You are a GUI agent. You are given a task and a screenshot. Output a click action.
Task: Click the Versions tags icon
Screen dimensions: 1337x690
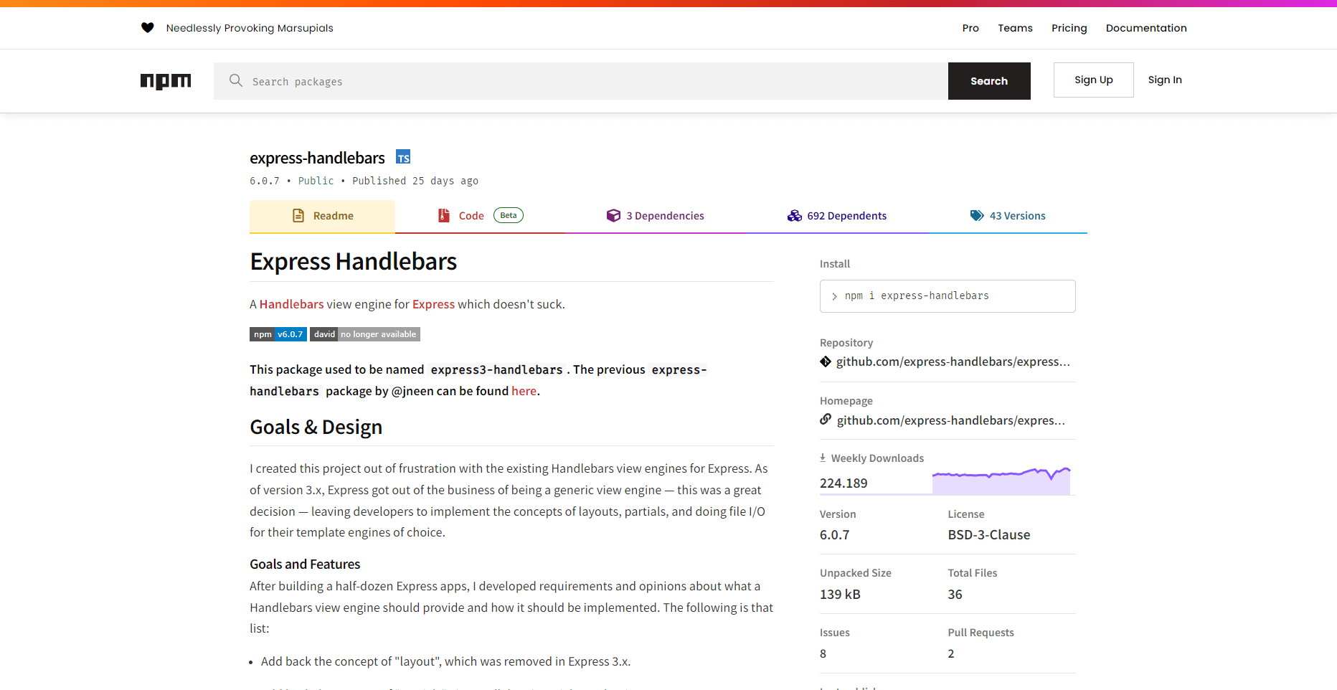(977, 216)
